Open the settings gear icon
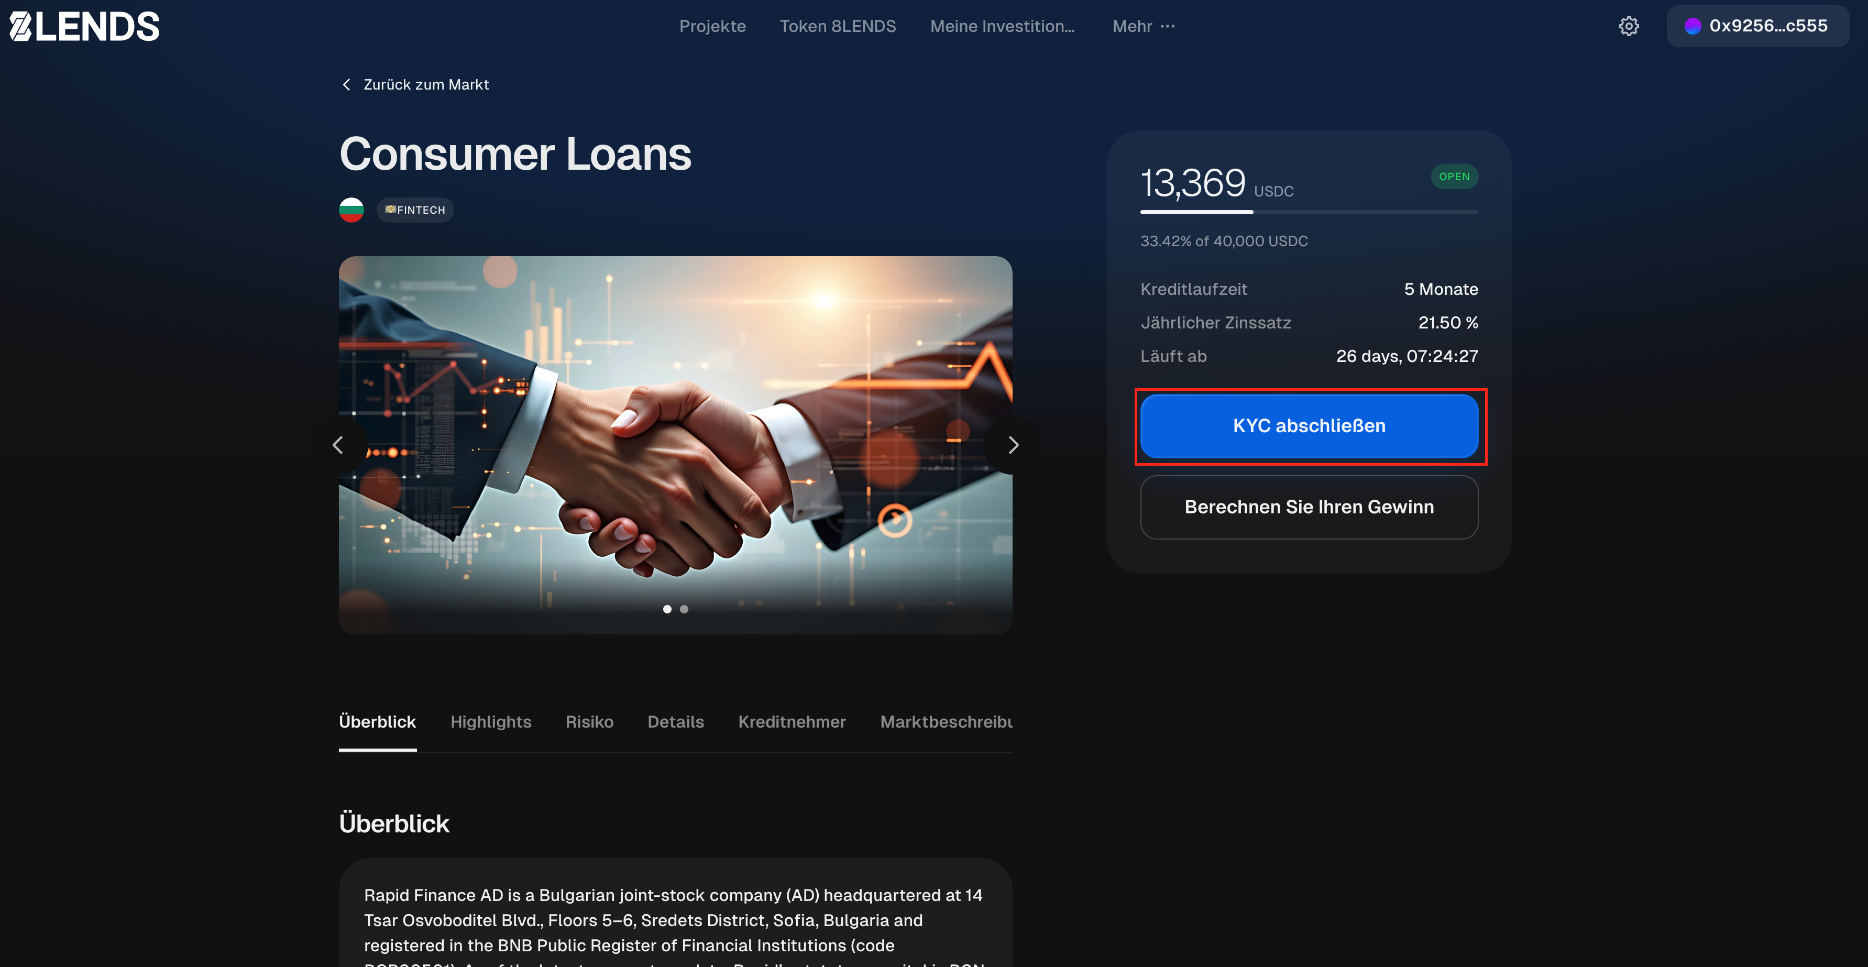Image resolution: width=1868 pixels, height=967 pixels. click(x=1629, y=26)
